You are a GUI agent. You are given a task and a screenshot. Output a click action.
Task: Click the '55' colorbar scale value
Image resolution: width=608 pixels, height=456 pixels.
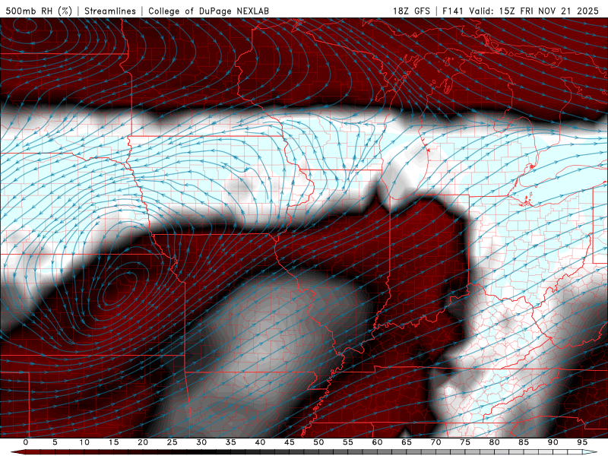(348, 442)
